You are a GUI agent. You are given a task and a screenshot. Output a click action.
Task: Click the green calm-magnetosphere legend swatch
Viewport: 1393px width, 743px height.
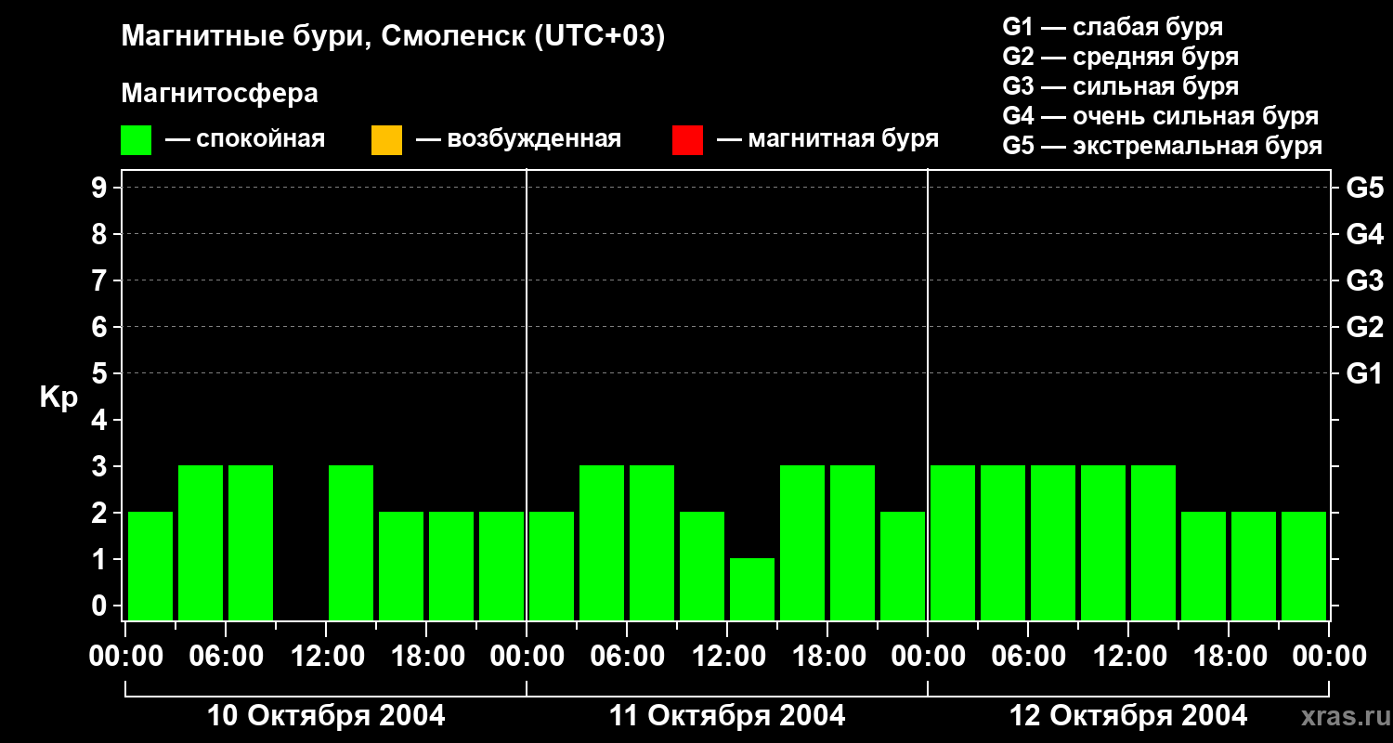click(136, 140)
